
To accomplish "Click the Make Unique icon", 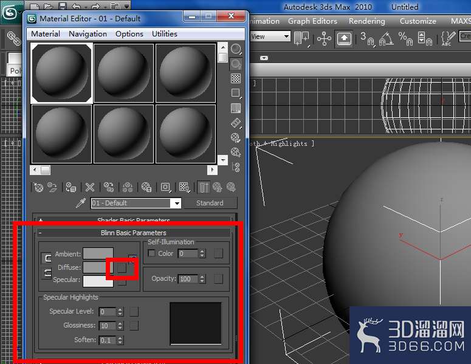I will (128, 187).
